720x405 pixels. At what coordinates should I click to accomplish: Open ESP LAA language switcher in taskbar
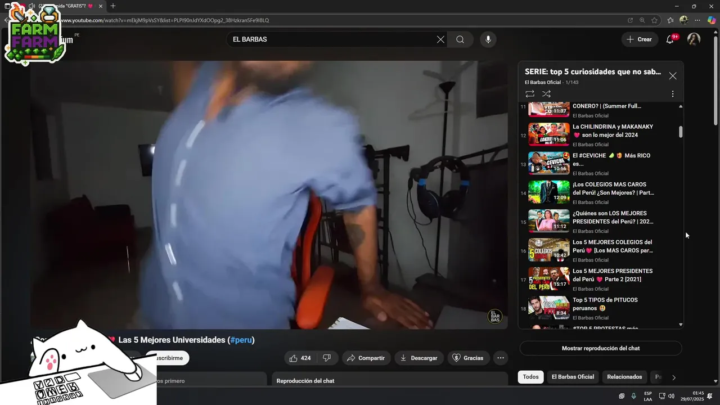pyautogui.click(x=648, y=396)
